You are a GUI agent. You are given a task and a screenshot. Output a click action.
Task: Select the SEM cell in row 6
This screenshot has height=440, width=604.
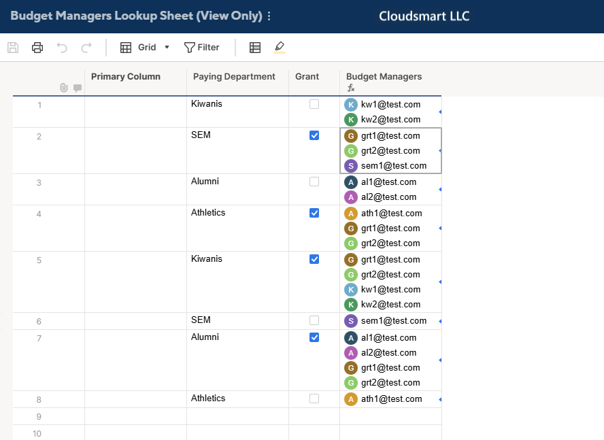(x=237, y=321)
